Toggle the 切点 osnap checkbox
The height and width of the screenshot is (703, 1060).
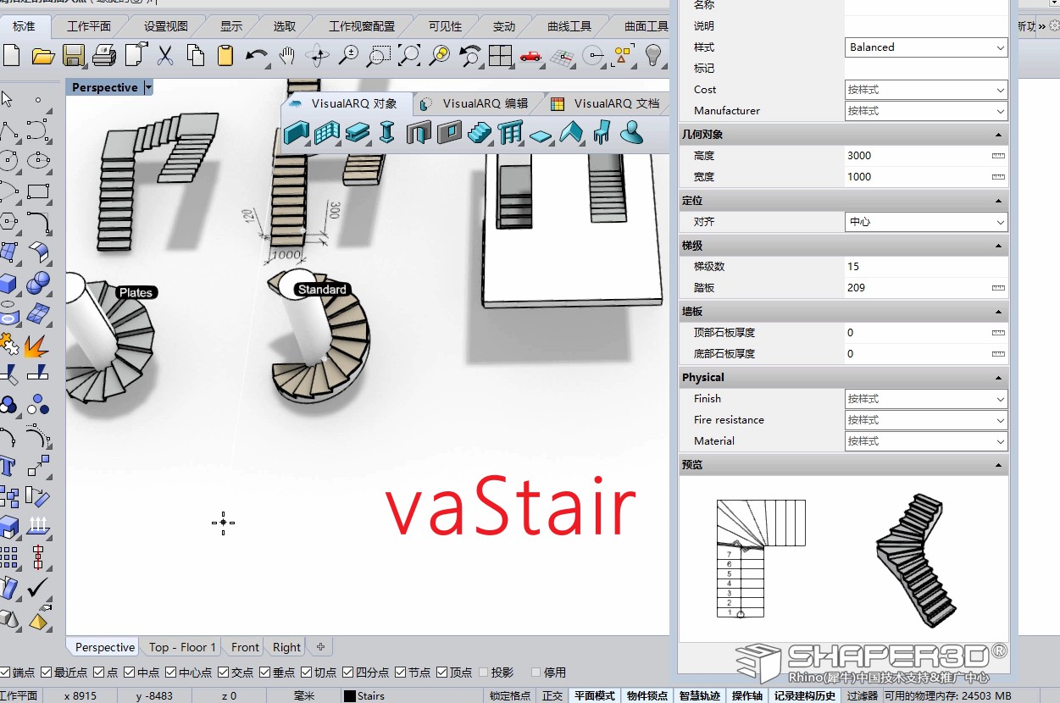307,673
